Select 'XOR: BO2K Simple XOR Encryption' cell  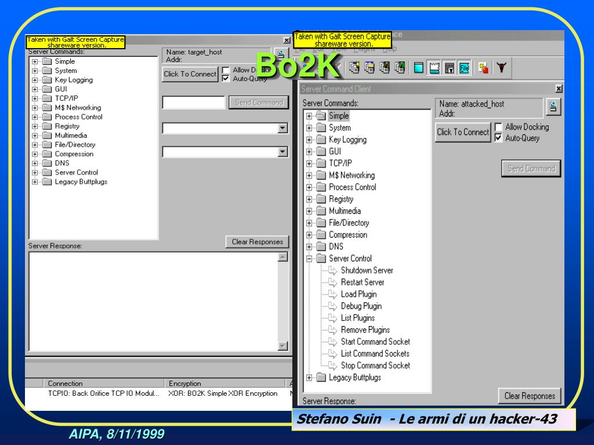point(223,393)
